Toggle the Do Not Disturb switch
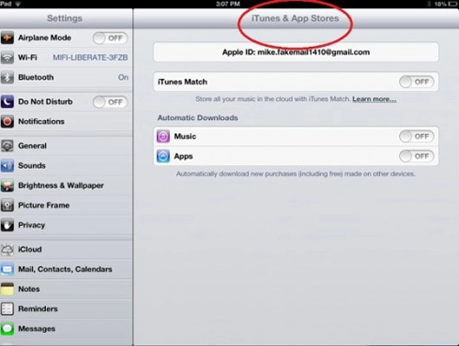 pyautogui.click(x=110, y=102)
